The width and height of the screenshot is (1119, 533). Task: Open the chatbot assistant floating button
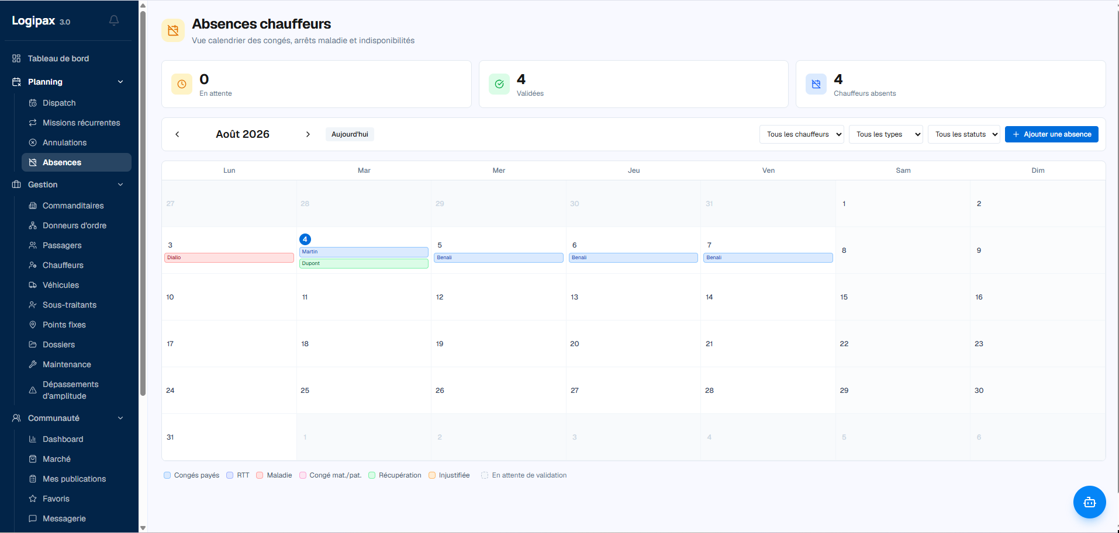[1089, 502]
